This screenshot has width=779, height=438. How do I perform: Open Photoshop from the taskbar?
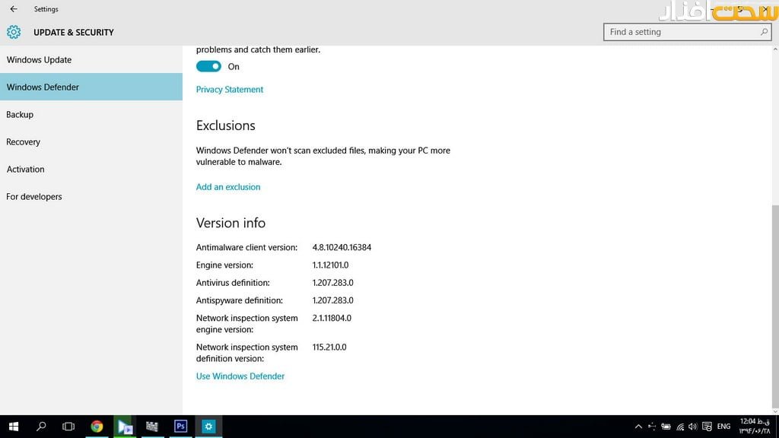[180, 427]
